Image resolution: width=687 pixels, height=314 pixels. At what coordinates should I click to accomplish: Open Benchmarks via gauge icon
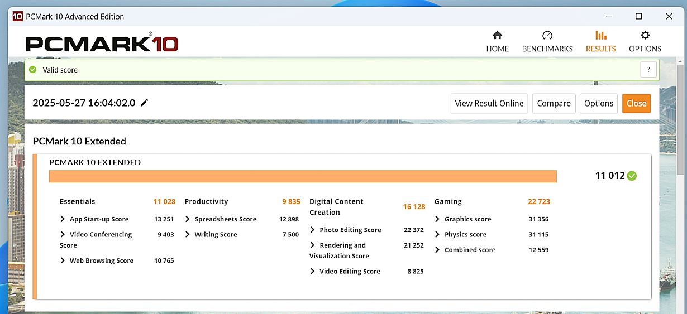click(x=547, y=36)
